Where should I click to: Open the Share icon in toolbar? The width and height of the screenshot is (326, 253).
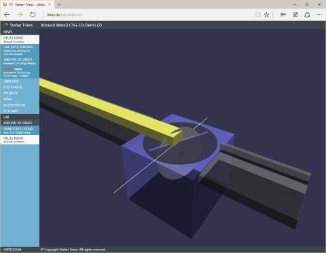307,15
